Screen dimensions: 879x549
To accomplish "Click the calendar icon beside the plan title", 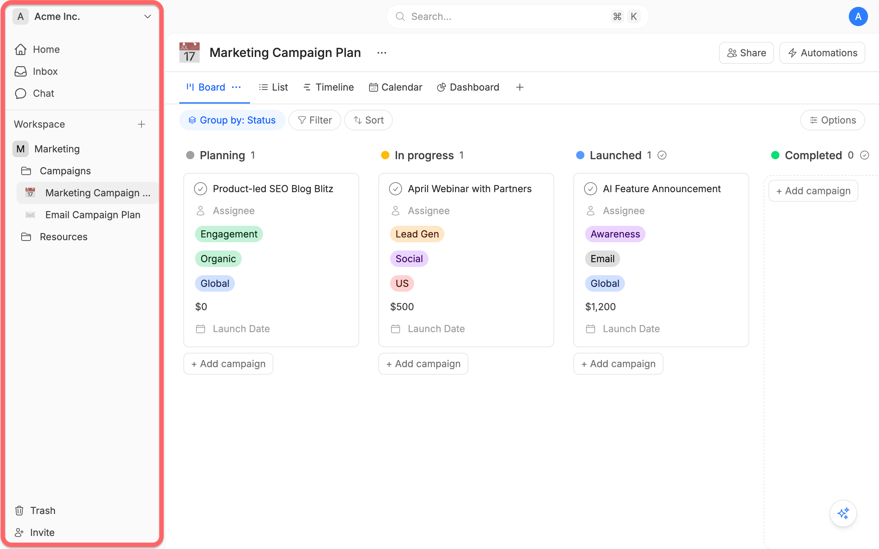I will click(x=189, y=52).
